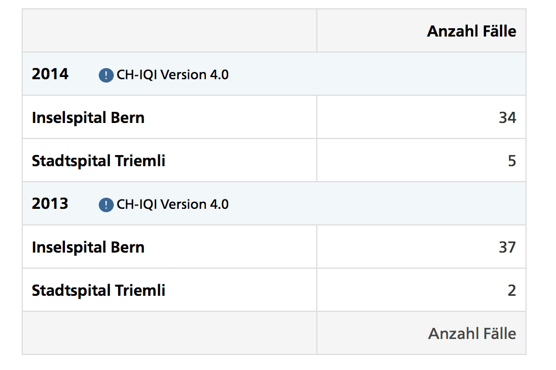Click CH-IQI Version 4.0 text in 2013 row
This screenshot has height=370, width=556.
pos(172,204)
